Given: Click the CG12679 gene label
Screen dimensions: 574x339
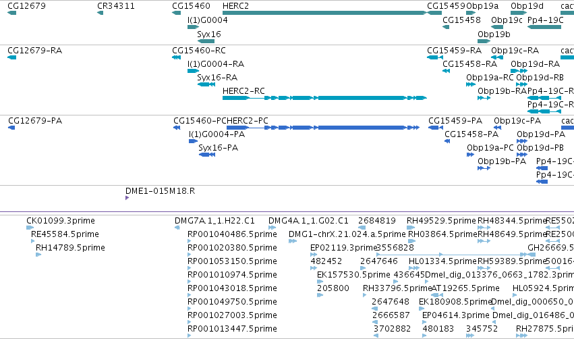Looking at the screenshot, I should click(x=27, y=6).
